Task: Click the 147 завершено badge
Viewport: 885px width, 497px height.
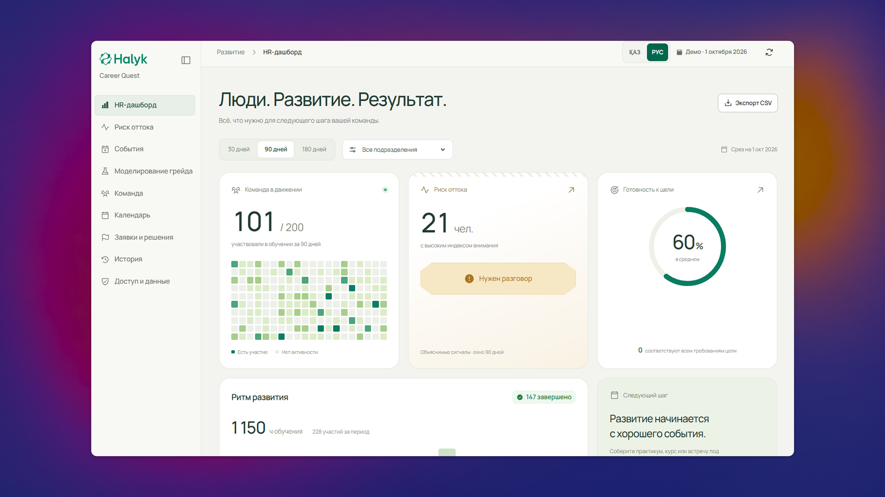Action: [544, 397]
